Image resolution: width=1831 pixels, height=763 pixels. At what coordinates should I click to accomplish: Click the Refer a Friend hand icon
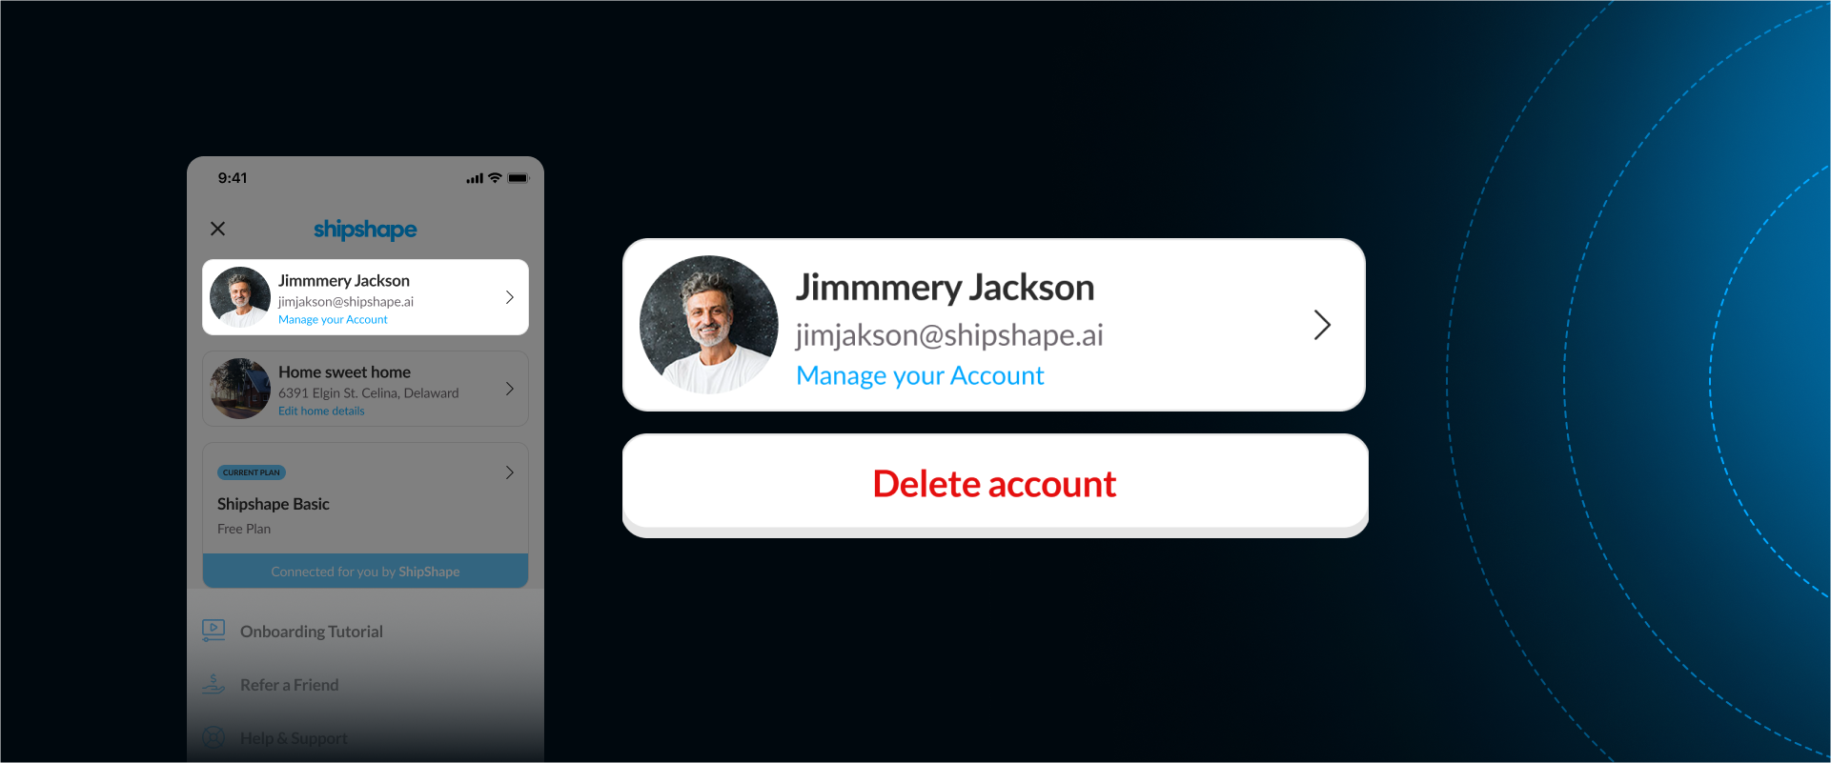click(214, 684)
